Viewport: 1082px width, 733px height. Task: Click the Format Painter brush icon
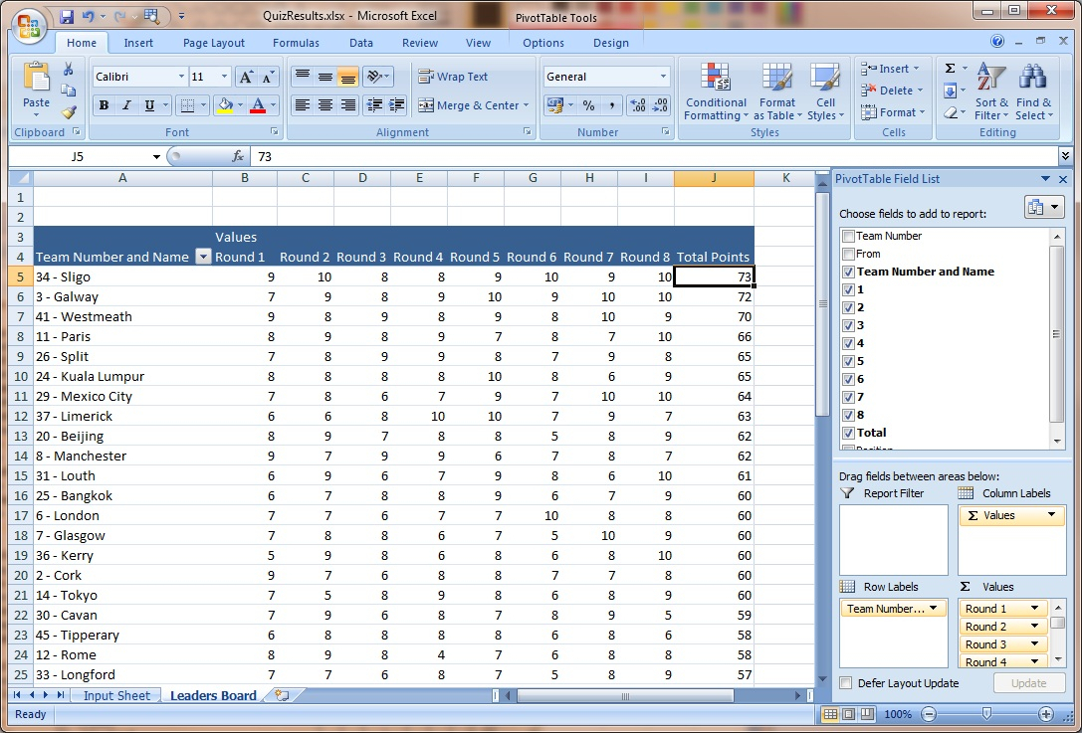tap(69, 113)
